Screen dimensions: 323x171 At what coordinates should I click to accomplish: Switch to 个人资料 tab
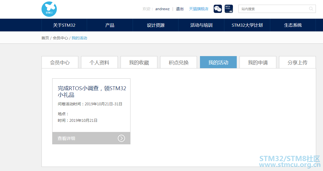tap(99, 62)
